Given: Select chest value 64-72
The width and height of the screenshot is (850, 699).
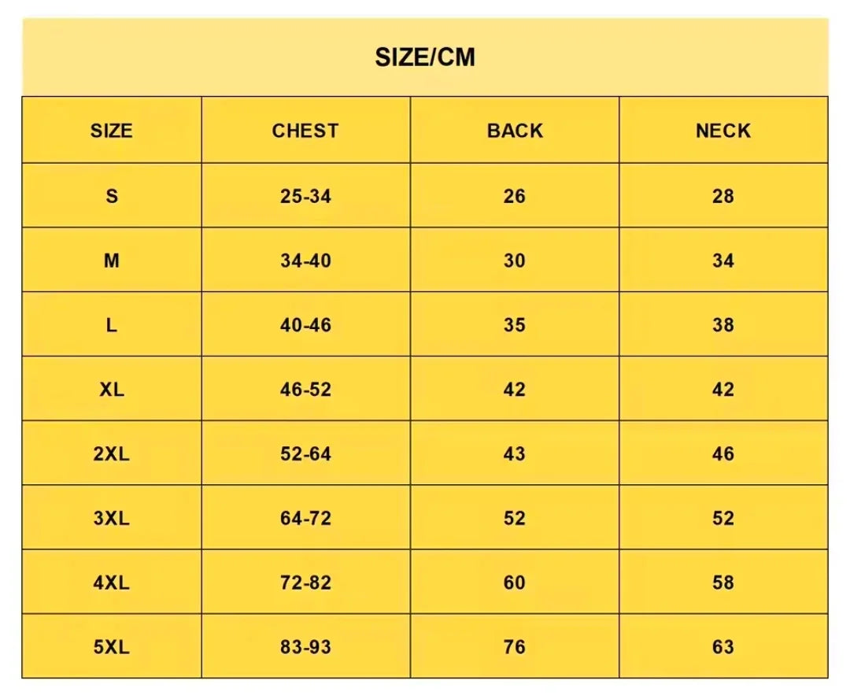Looking at the screenshot, I should click(x=305, y=518).
